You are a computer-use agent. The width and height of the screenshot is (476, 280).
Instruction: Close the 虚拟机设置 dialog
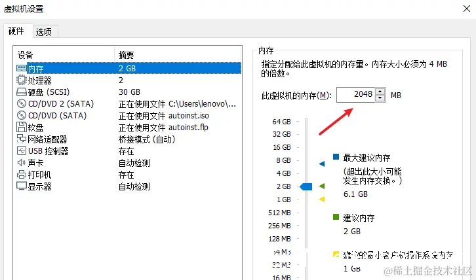[x=467, y=9]
